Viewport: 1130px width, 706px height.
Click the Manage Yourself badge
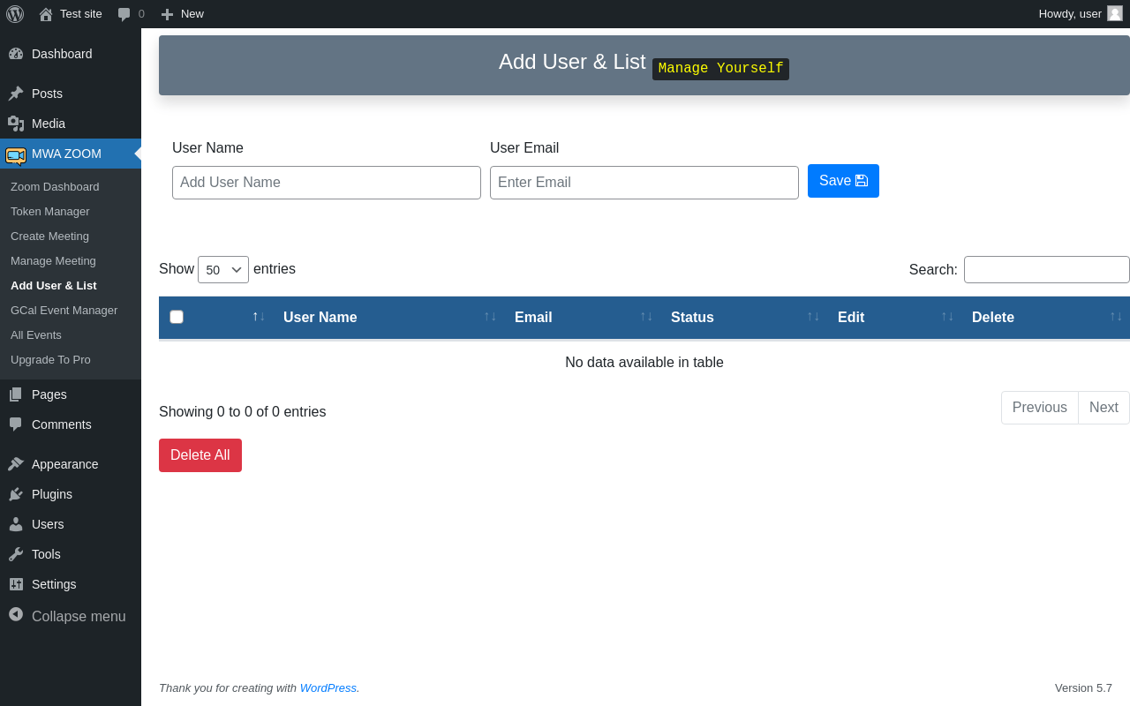click(x=720, y=69)
